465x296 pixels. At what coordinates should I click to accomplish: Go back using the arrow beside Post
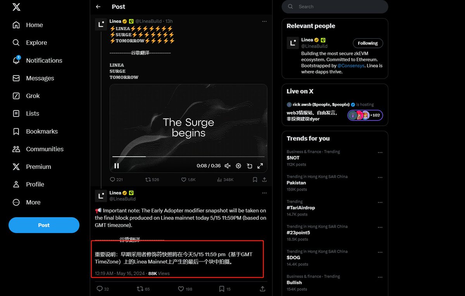(x=98, y=7)
